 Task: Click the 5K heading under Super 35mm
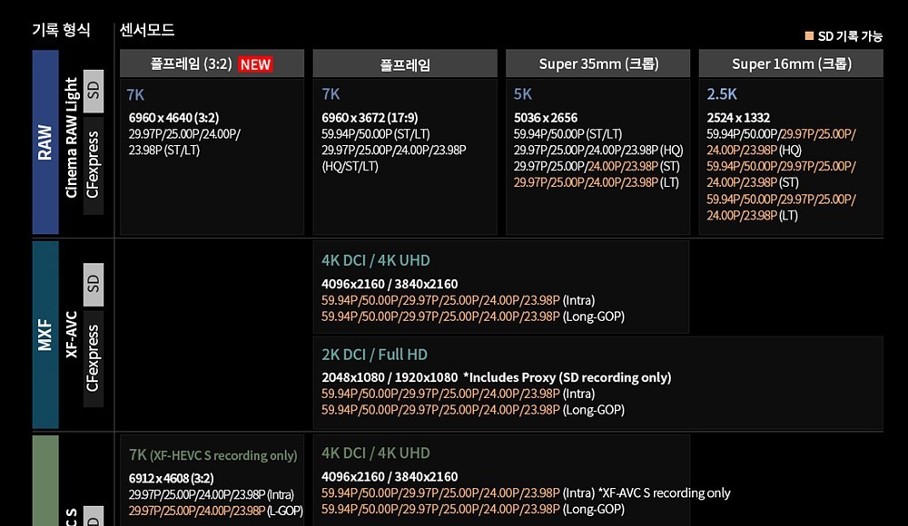(523, 94)
